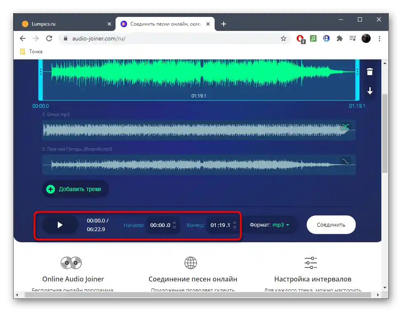Select the Ghost.mp3 track waveform
Image resolution: width=402 pixels, height=312 pixels.
coord(199,130)
